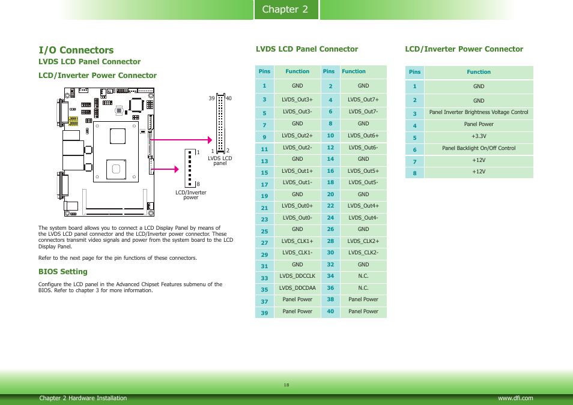Select 'Panel Inverter Brightness Voltage Control' cell
573x405 pixels.
tap(479, 112)
